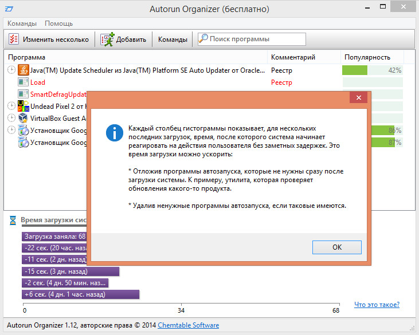Click the icon beside the Load entry
This screenshot has height=335, width=419.
24,82
